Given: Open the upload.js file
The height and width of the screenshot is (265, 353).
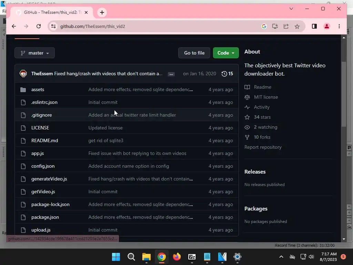Looking at the screenshot, I should (x=41, y=230).
